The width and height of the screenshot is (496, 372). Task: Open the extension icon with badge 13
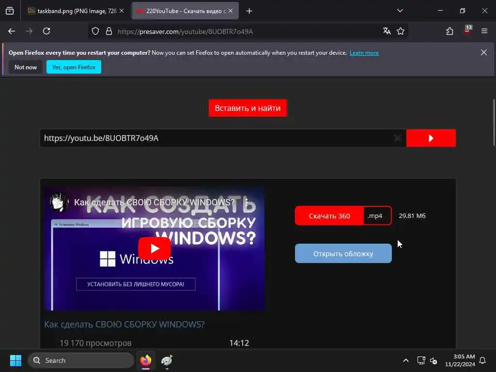[467, 31]
